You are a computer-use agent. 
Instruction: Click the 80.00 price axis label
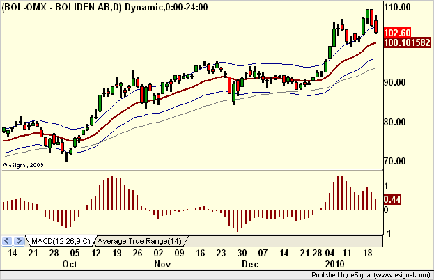pos(395,122)
